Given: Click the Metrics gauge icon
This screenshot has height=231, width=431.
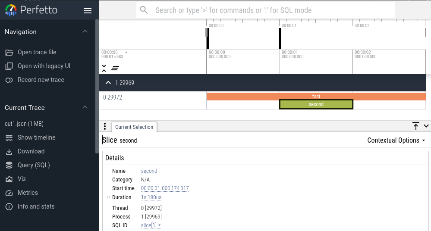Looking at the screenshot, I should (x=9, y=193).
